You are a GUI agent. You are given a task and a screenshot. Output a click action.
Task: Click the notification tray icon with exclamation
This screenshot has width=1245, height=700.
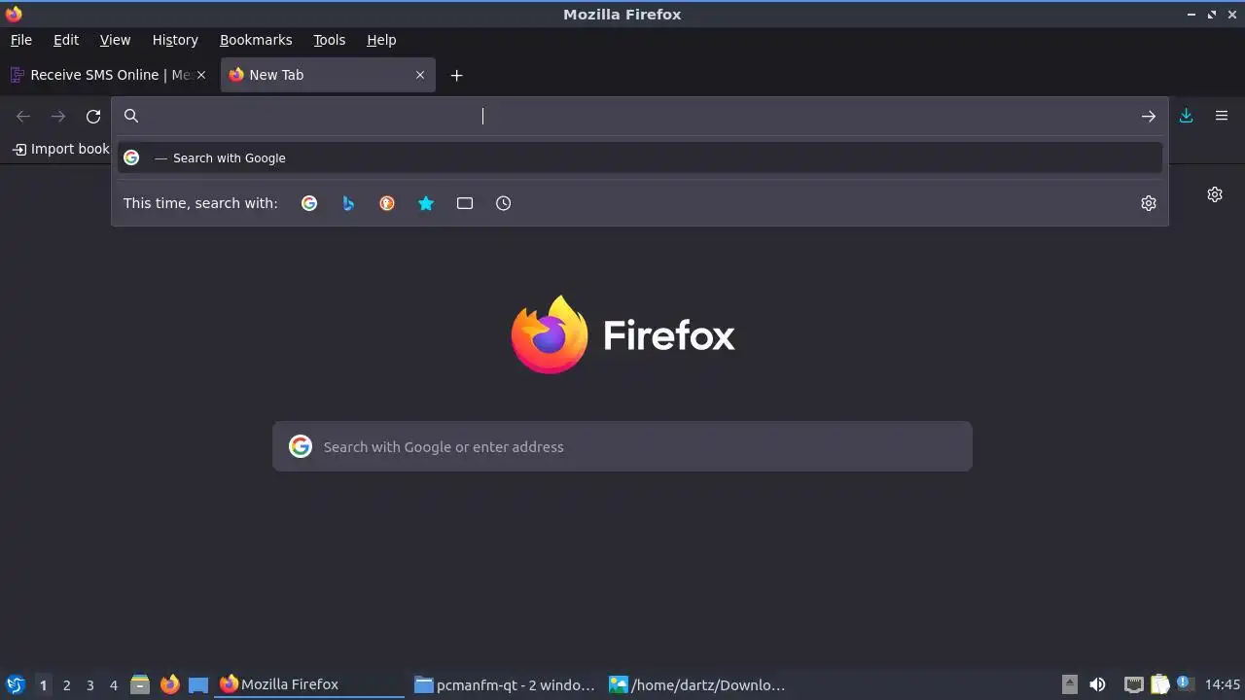coord(1185,683)
